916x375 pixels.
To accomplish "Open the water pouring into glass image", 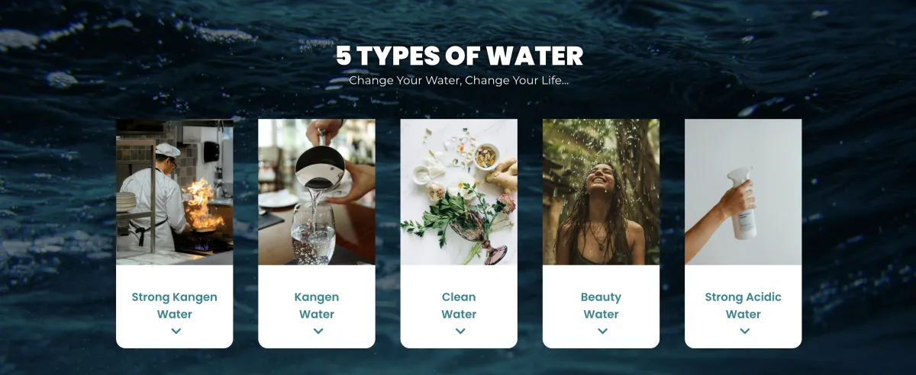I will (x=317, y=192).
